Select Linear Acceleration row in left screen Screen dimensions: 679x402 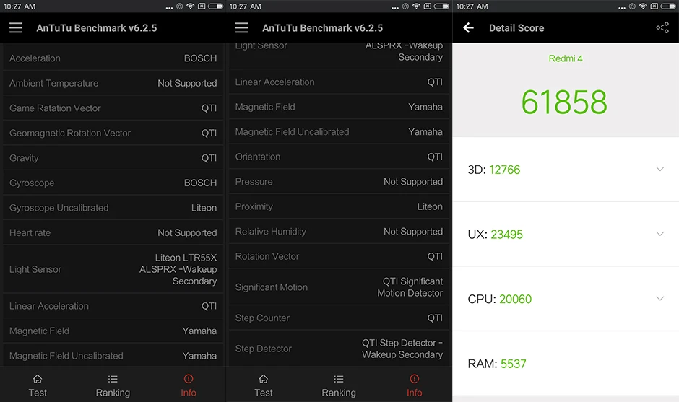coord(113,306)
